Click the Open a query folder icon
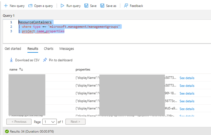This screenshot has height=135, width=211. coord(30,6)
